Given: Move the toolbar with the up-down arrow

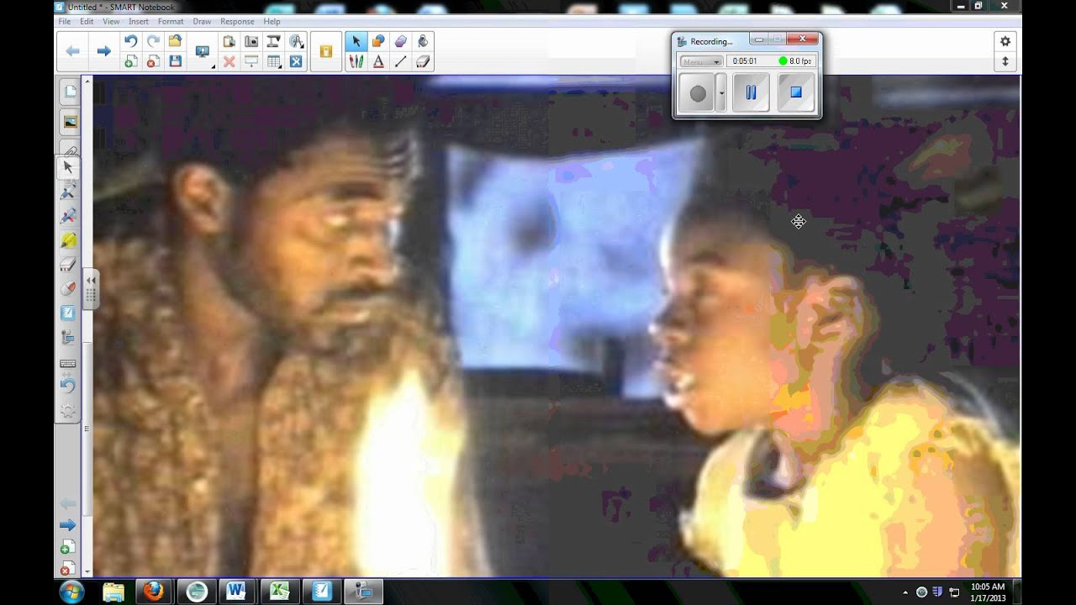Looking at the screenshot, I should [1005, 61].
